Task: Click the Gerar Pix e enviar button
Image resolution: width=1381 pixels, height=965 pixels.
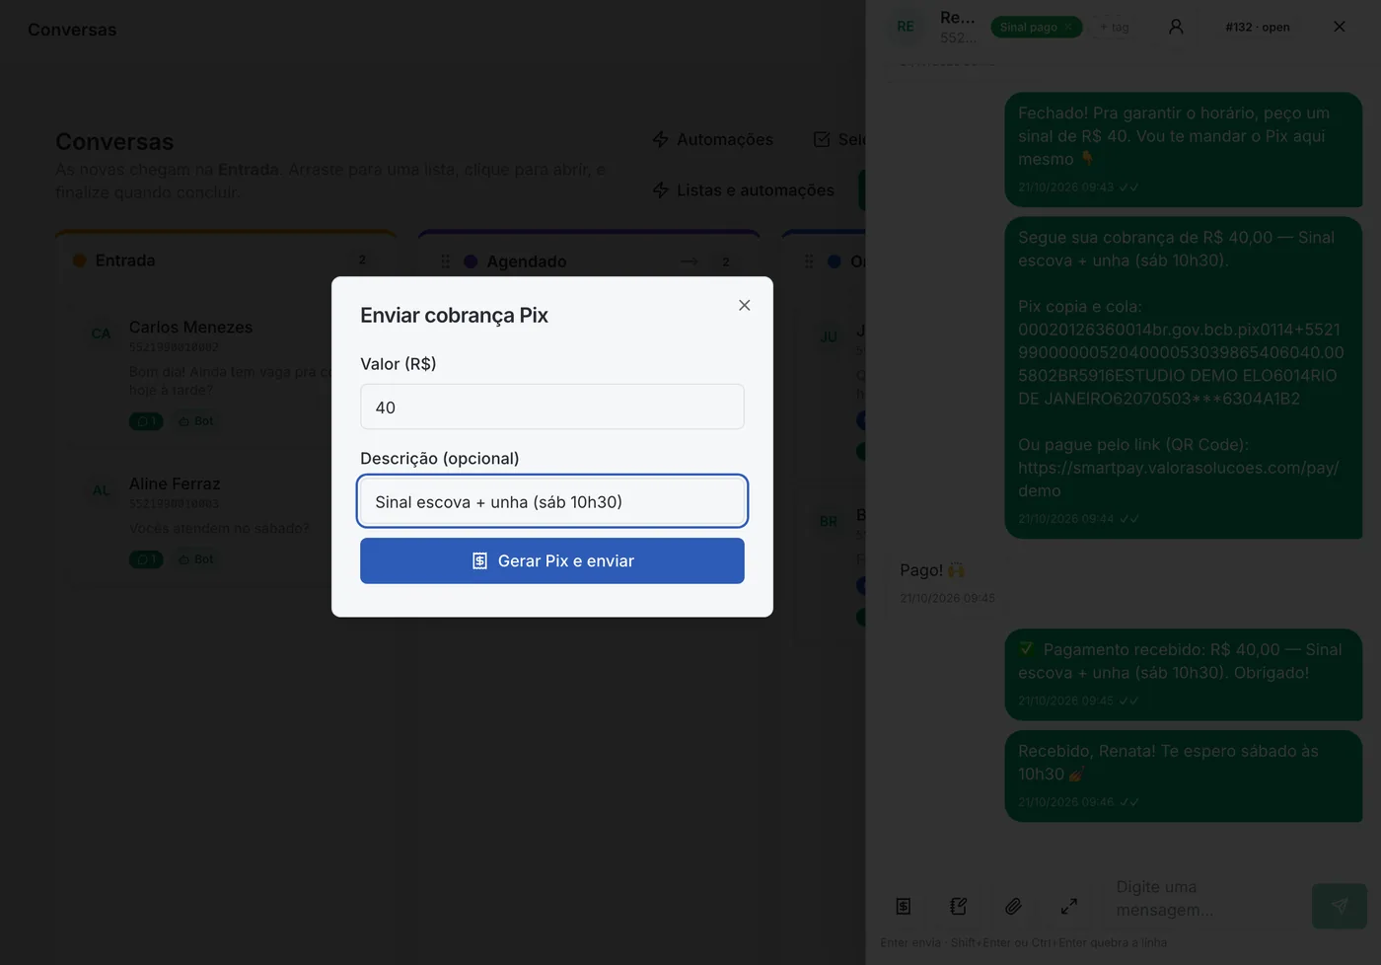Action: tap(552, 560)
